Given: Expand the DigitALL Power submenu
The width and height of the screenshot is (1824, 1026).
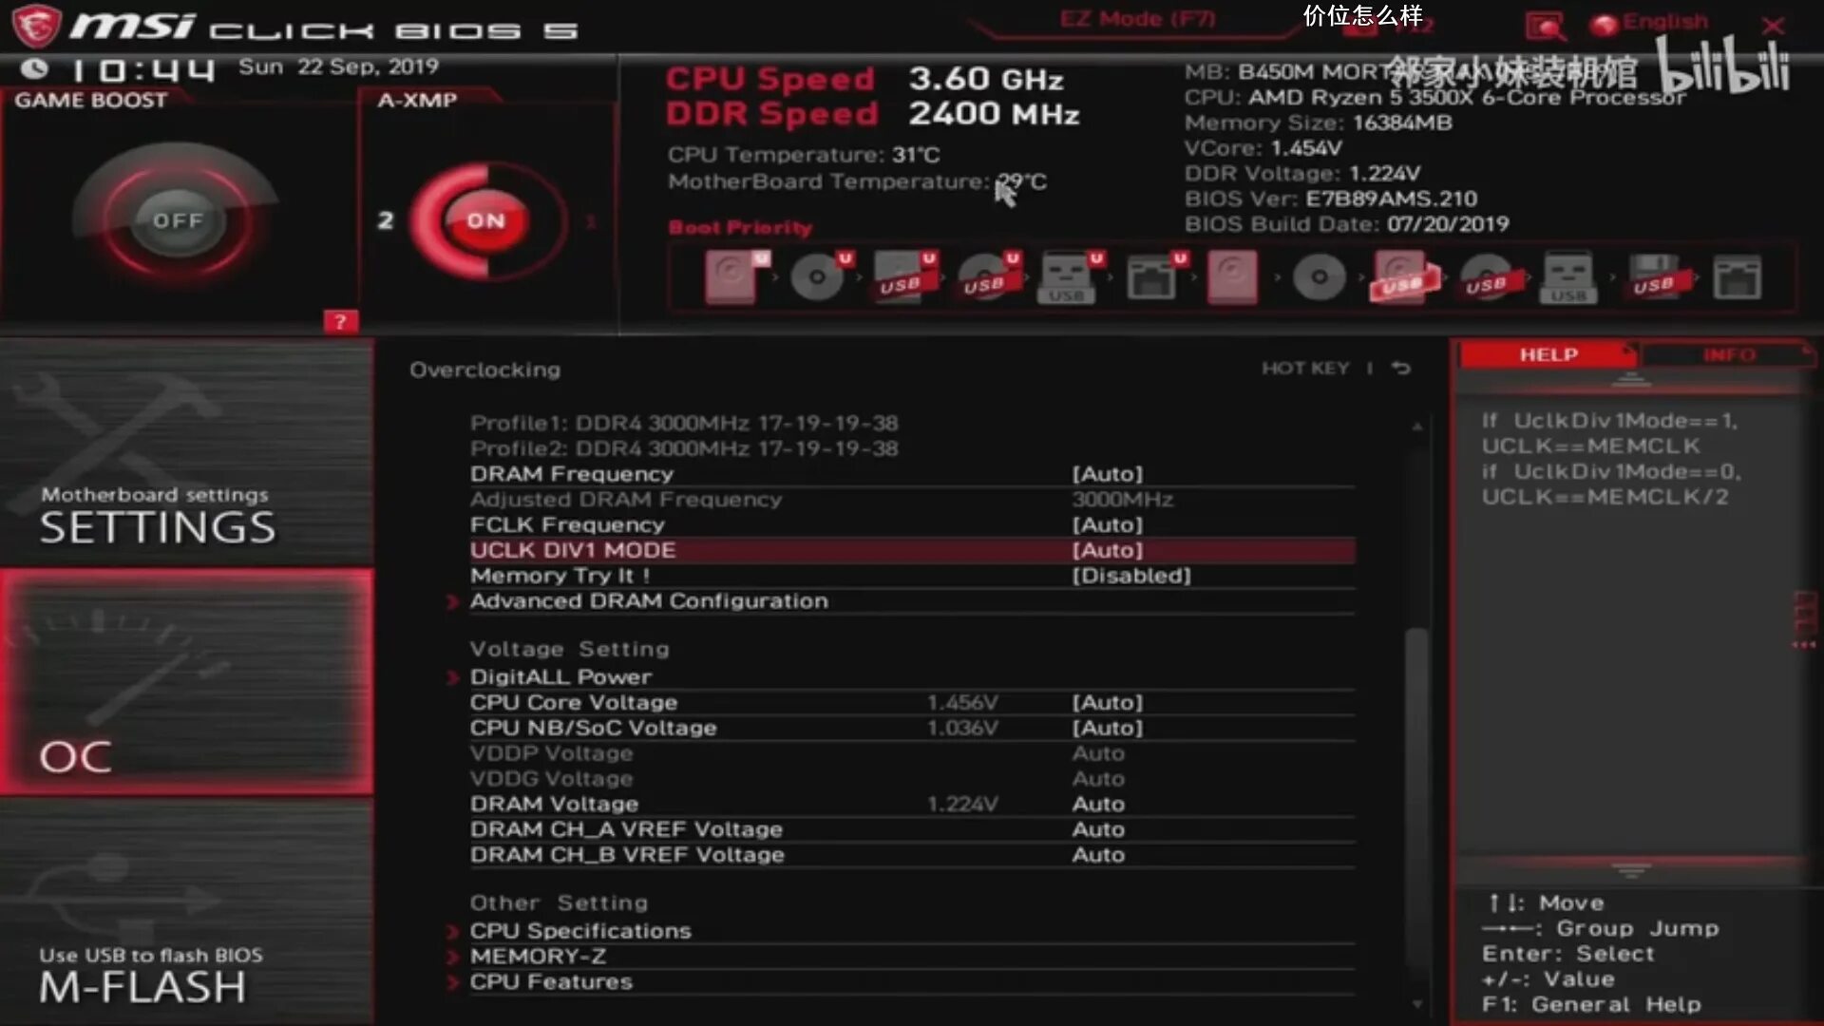Looking at the screenshot, I should click(x=560, y=676).
